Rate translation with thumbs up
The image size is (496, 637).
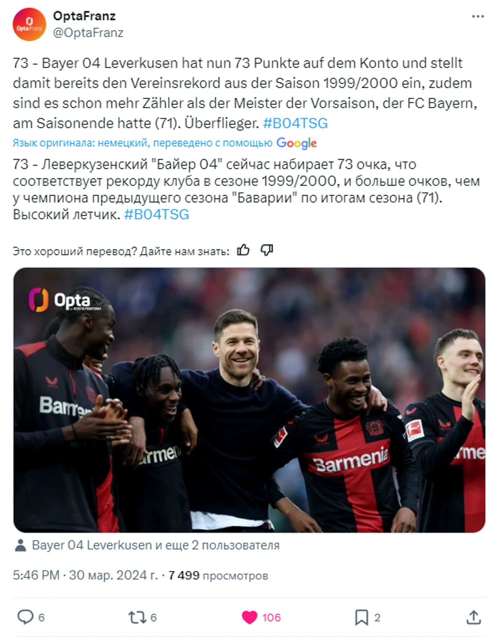pos(243,251)
